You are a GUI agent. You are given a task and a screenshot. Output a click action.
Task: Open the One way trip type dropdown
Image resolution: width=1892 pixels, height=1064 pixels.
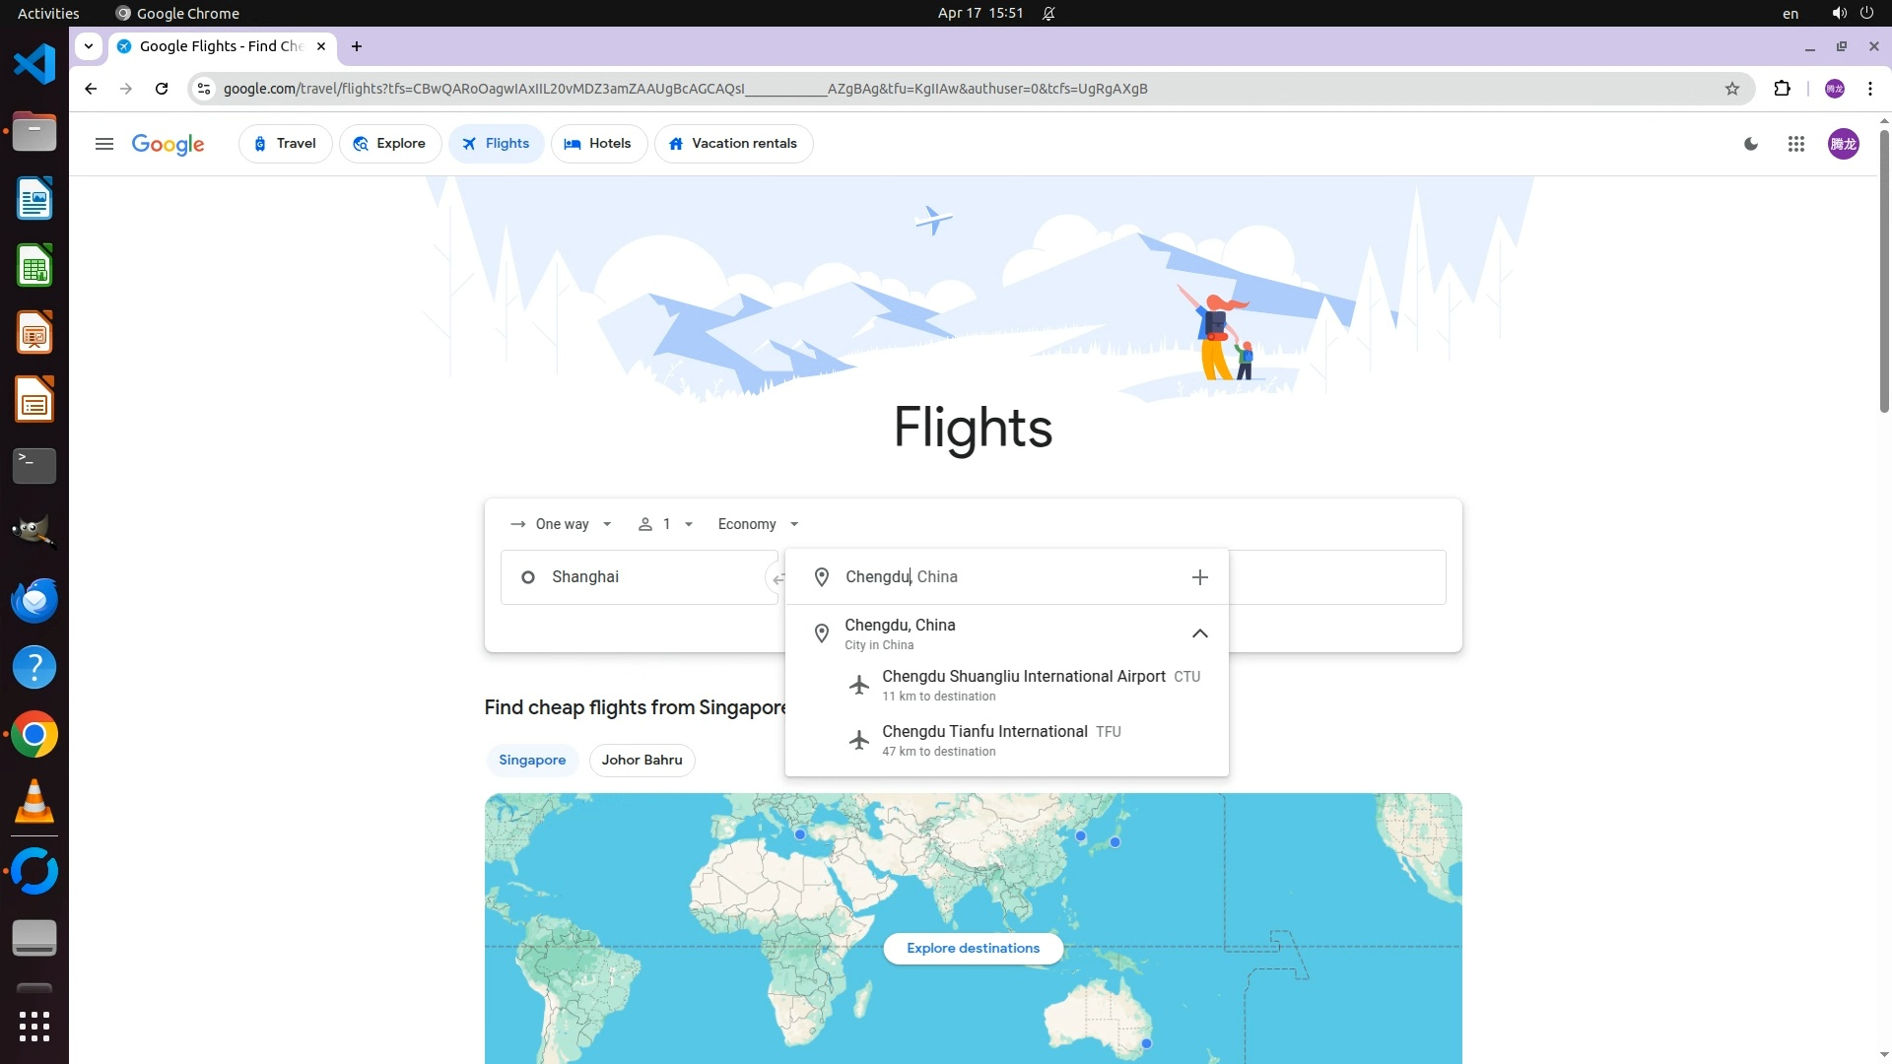point(562,524)
